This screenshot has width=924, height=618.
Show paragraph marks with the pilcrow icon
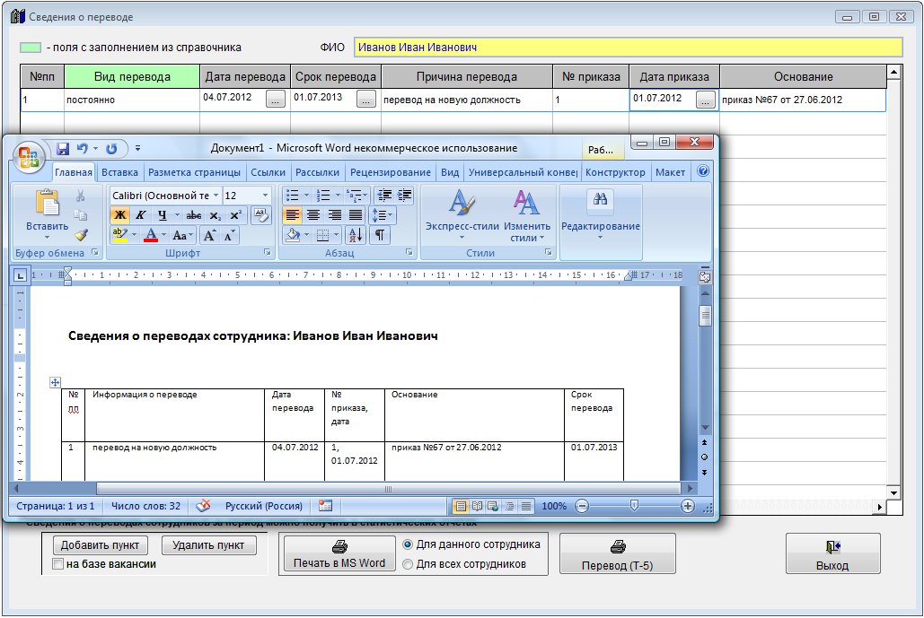click(380, 235)
